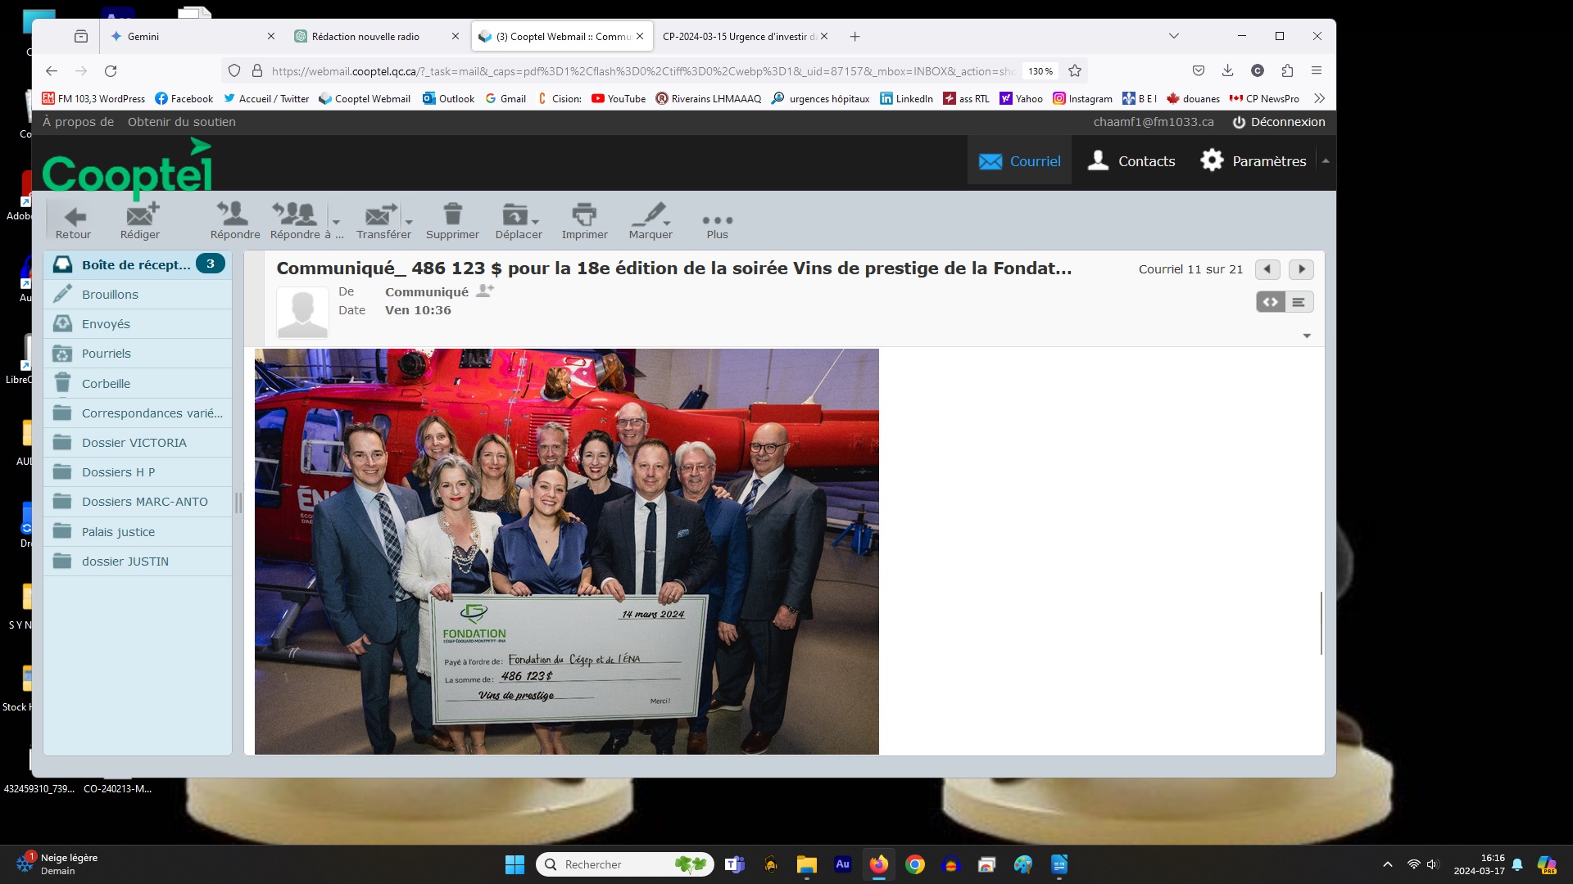Open the Plus more actions icon
The width and height of the screenshot is (1573, 884).
[717, 221]
